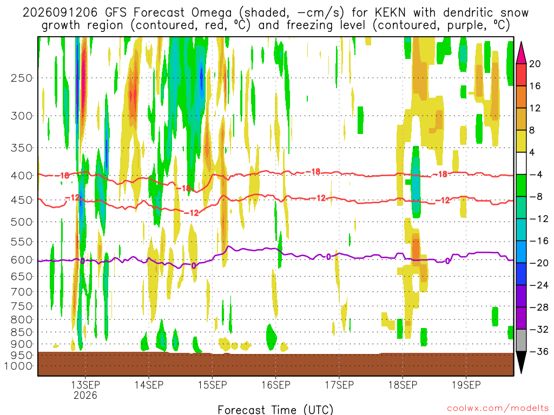Select the gray -32 to -36 colorbar segment
This screenshot has height=415, width=554.
pyautogui.click(x=521, y=340)
